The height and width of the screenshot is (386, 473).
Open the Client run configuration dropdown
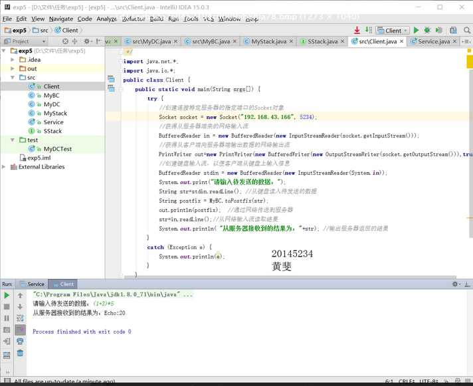pos(393,31)
